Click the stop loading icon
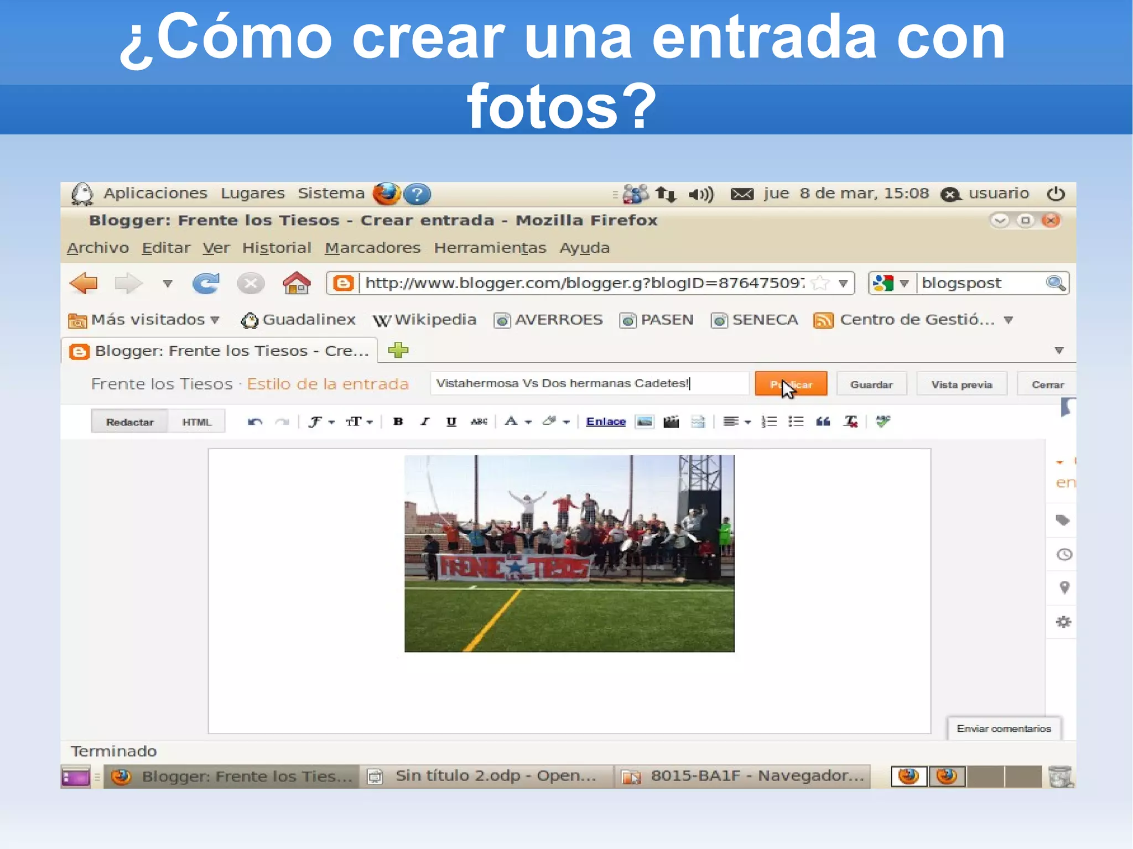The height and width of the screenshot is (849, 1133). coord(251,284)
